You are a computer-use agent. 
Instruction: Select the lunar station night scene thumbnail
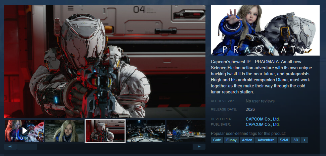click(146, 131)
